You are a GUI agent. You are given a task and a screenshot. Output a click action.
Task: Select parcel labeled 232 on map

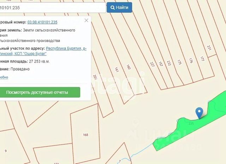(169, 63)
